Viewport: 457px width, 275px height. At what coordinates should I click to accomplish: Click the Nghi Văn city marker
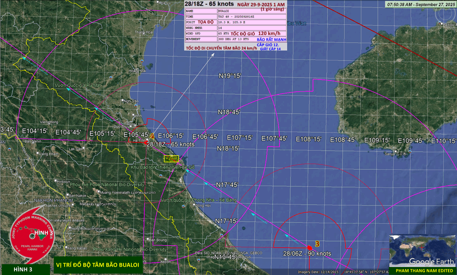123,101
